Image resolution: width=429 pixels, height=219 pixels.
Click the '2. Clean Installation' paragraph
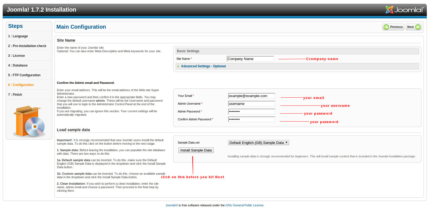(108, 187)
